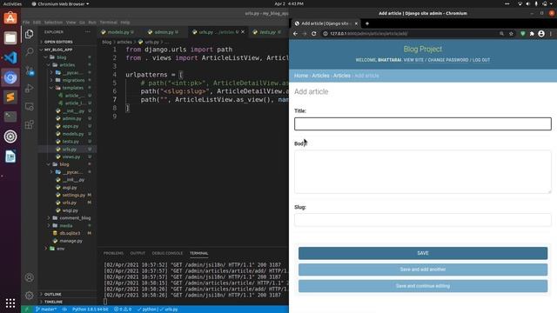Image resolution: width=557 pixels, height=313 pixels.
Task: Open the Extensions view icon
Action: coord(30,124)
